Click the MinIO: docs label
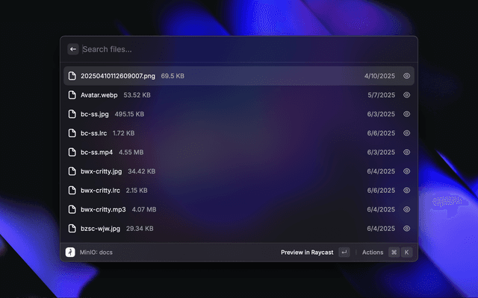478x298 pixels. coord(96,253)
